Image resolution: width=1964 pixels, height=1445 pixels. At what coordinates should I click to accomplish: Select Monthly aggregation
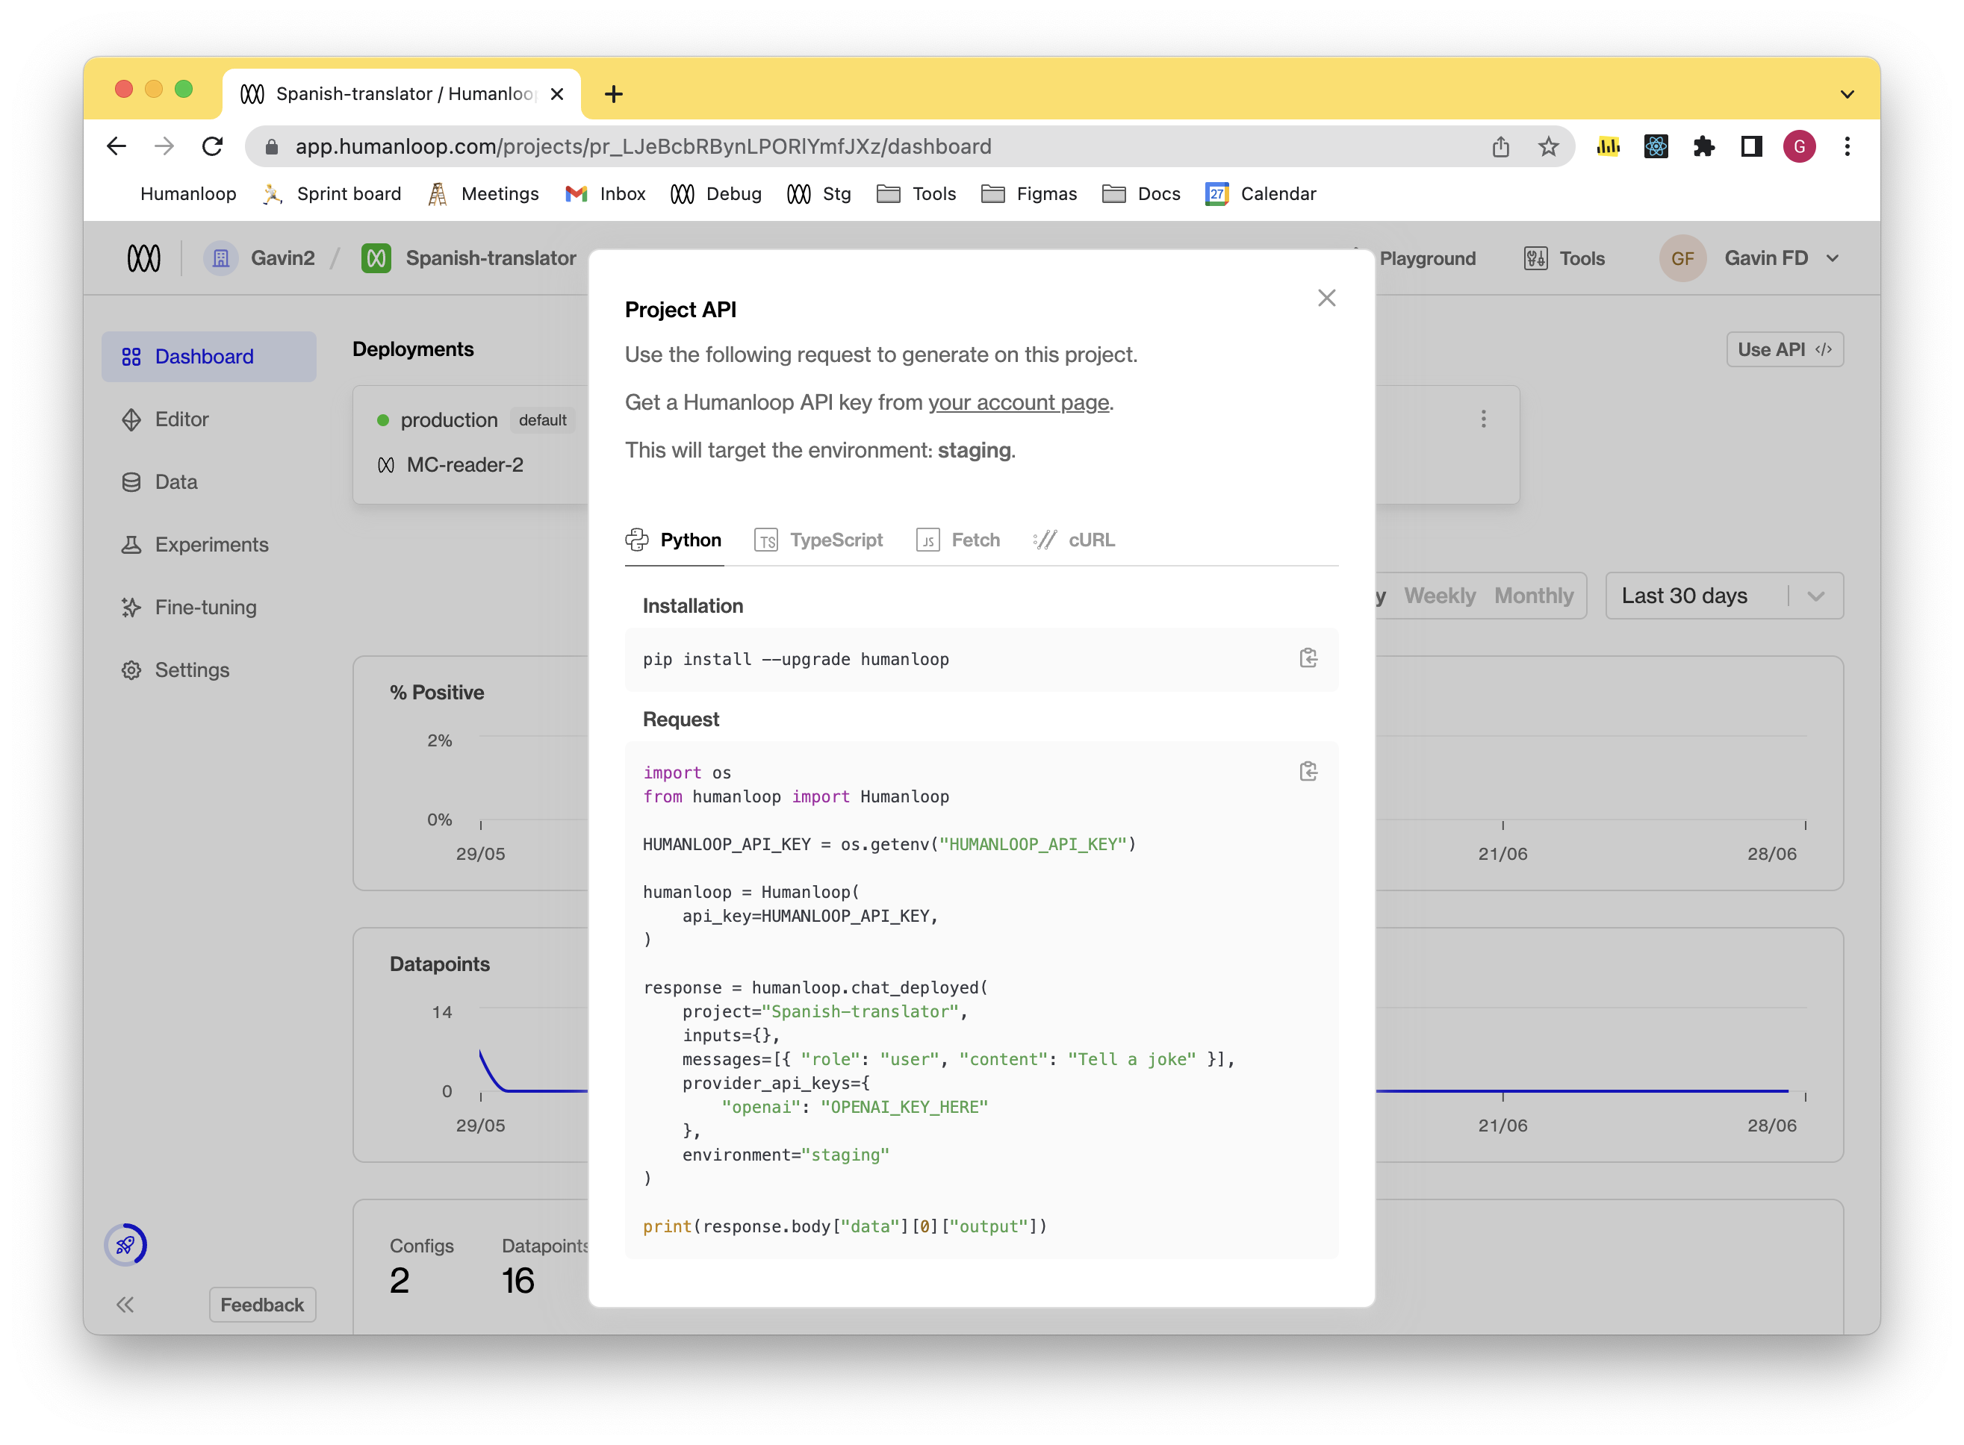1533,596
